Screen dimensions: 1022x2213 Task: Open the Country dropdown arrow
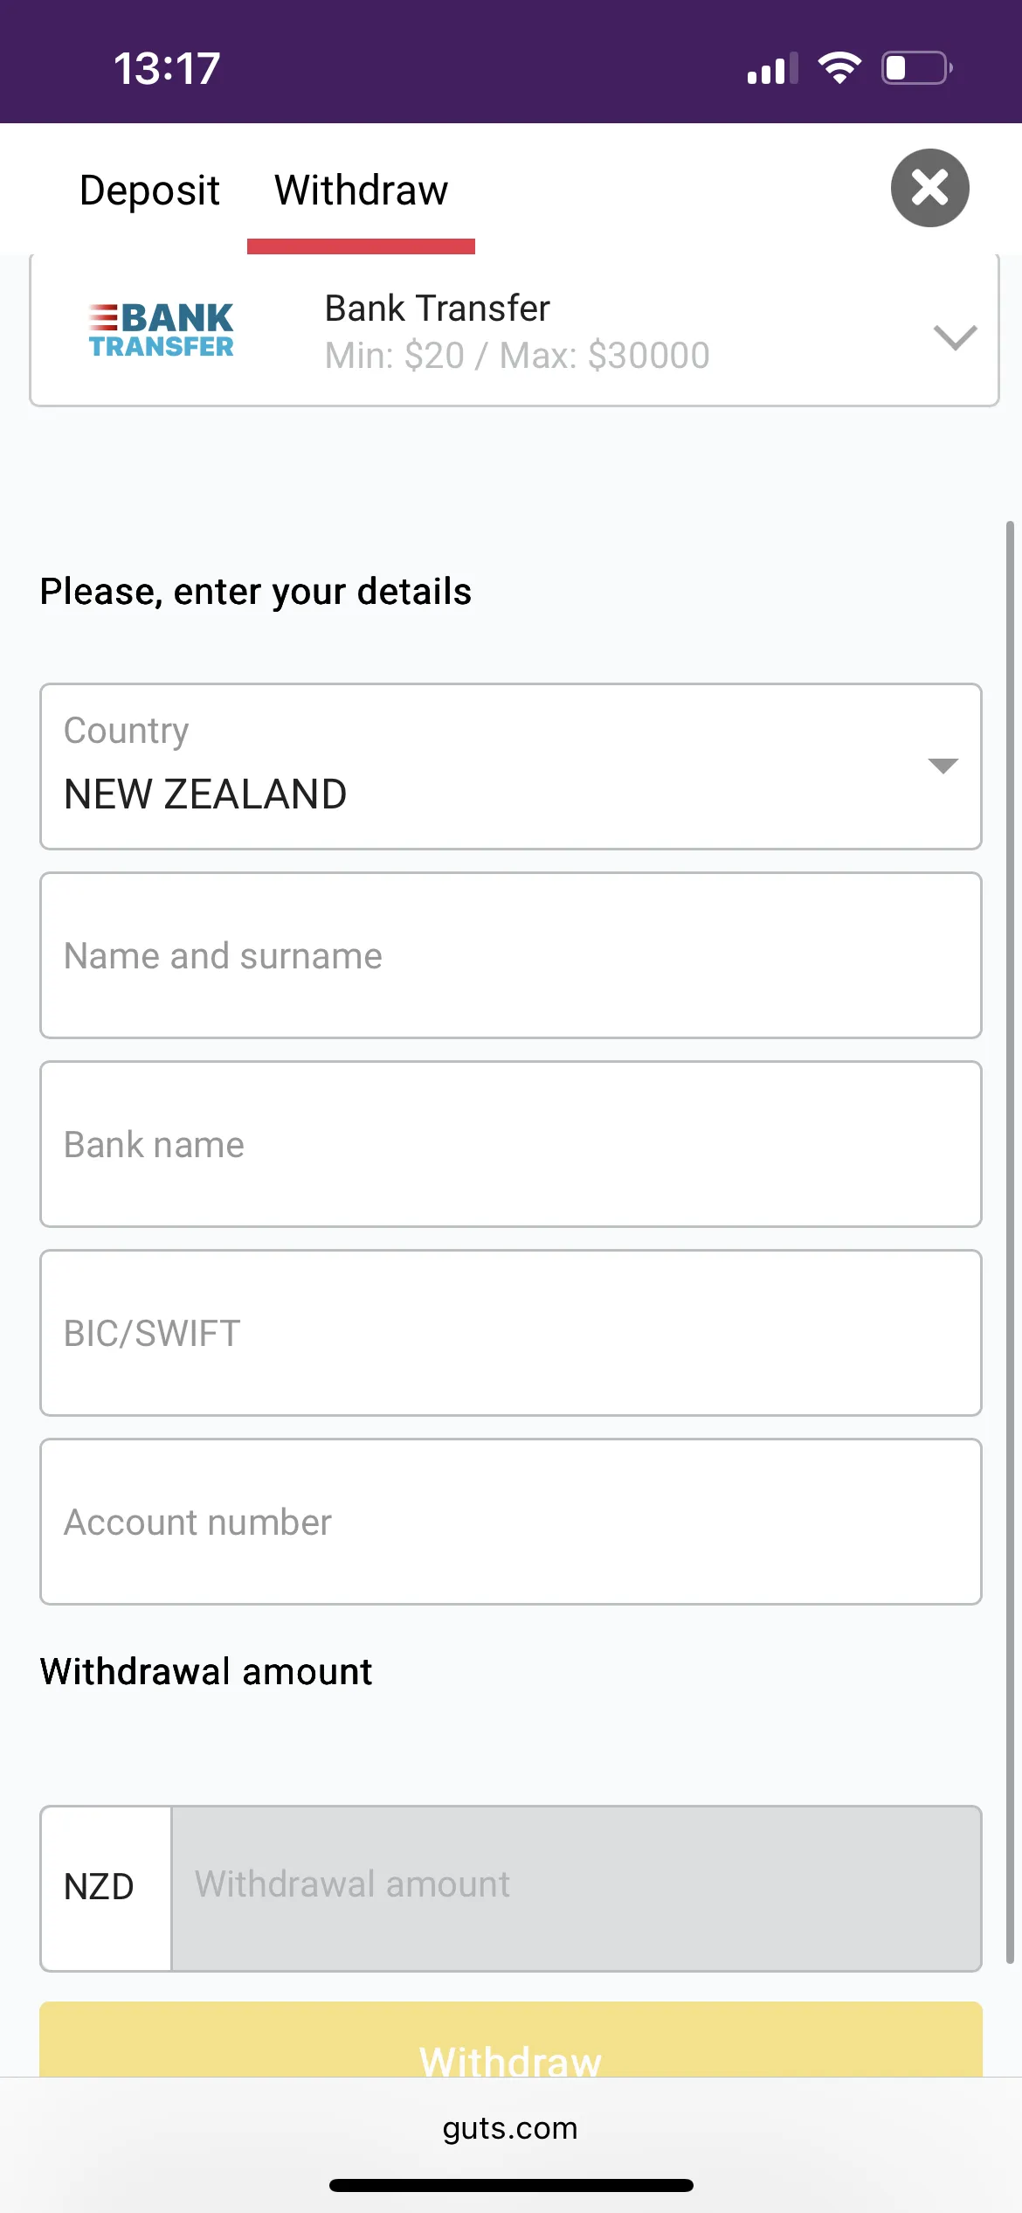coord(943,767)
